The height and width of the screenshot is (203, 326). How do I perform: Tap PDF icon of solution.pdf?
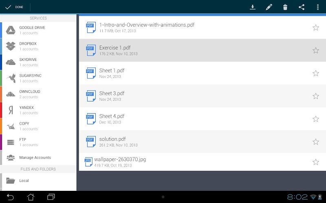point(91,141)
